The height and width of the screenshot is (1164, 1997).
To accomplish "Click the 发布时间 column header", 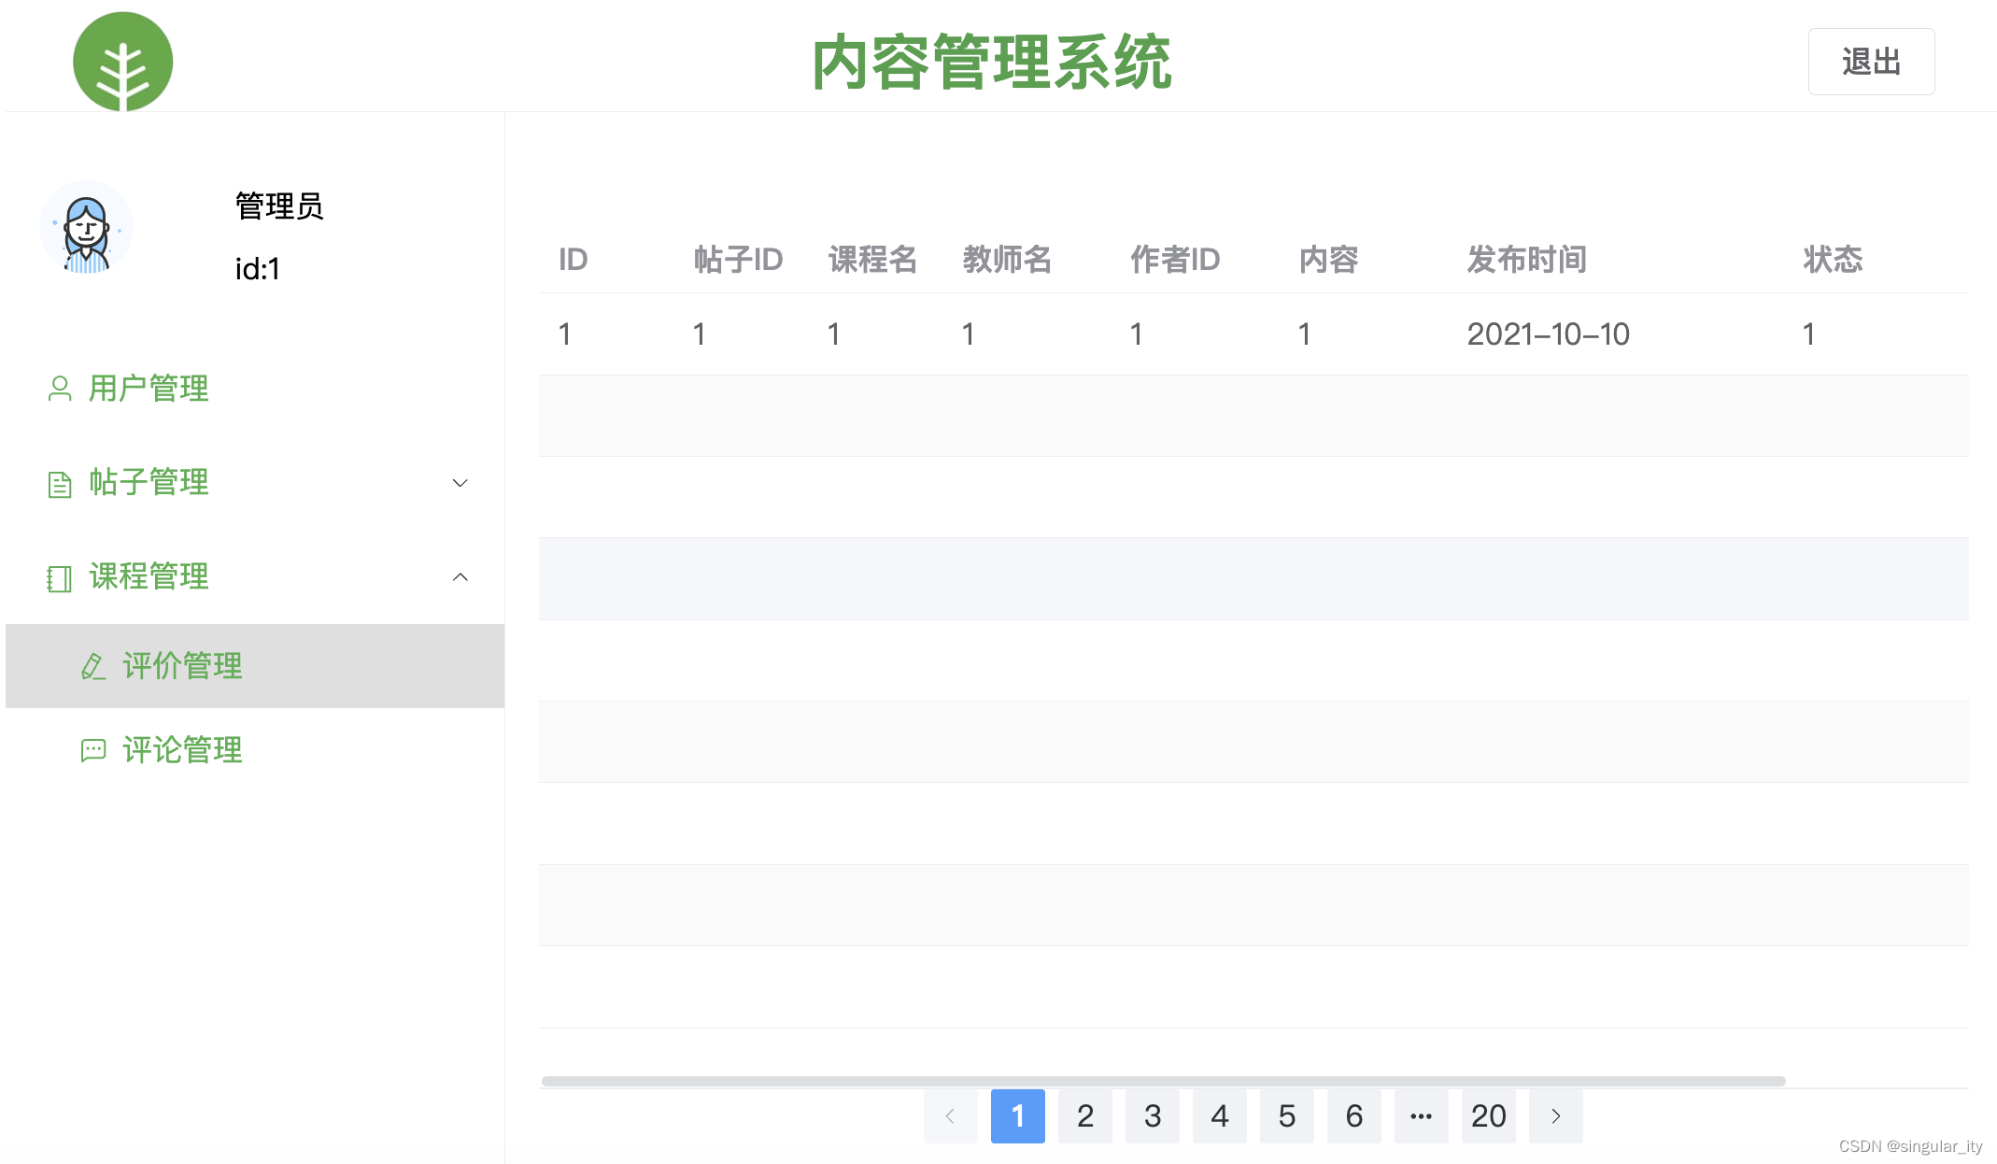I will point(1526,259).
